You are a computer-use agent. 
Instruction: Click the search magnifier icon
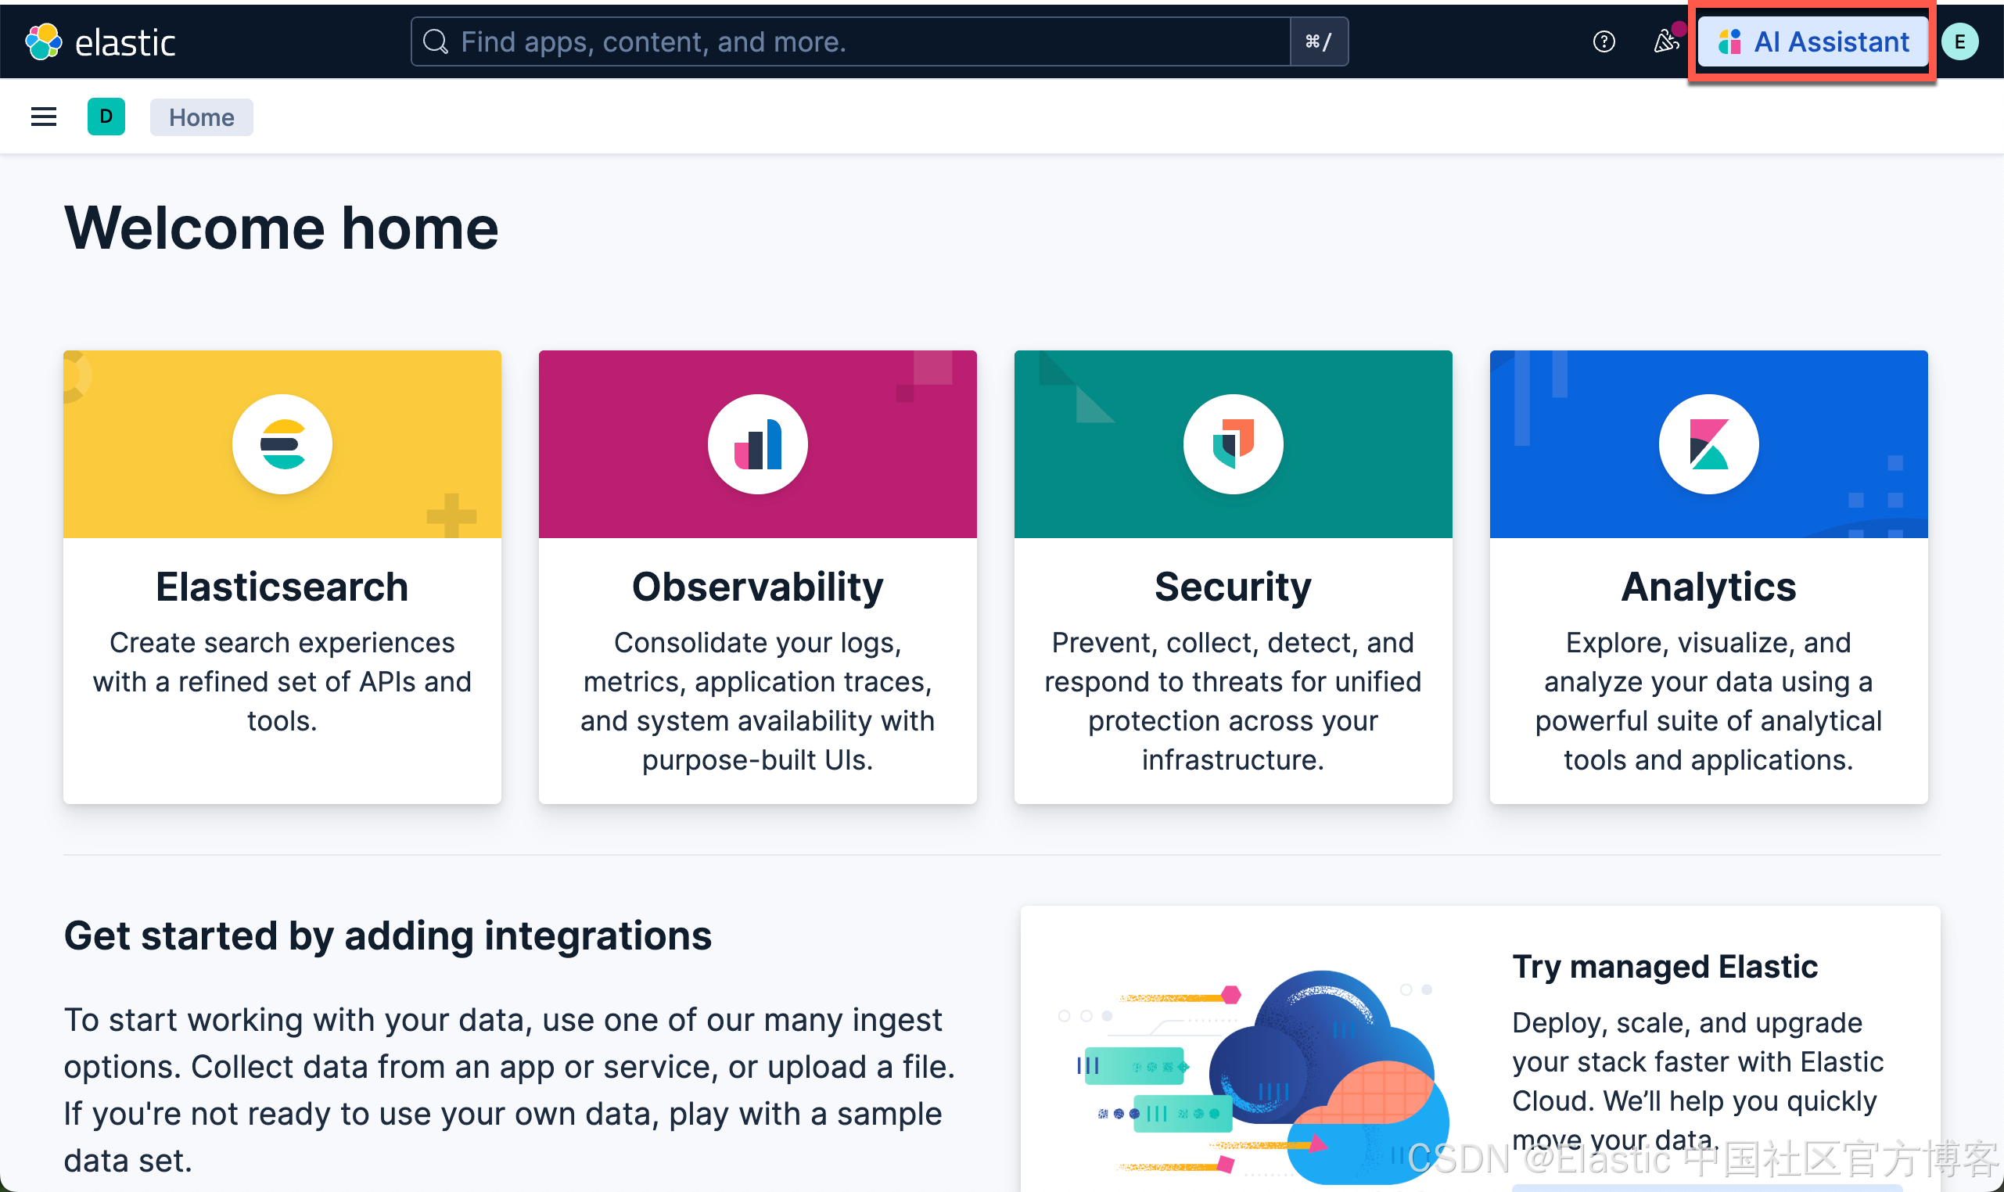point(436,41)
